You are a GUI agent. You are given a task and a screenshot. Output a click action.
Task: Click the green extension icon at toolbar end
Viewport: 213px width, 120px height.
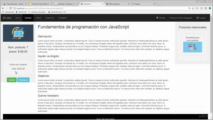(210, 8)
